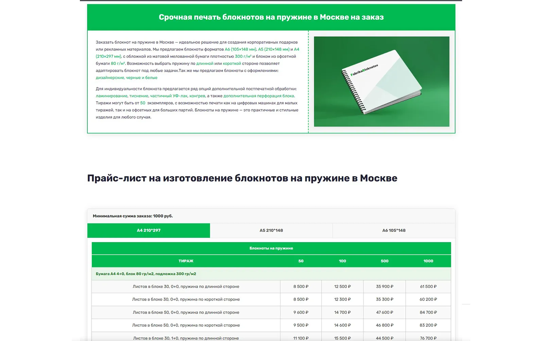542x341 pixels.
Task: Open the A6 (105×148 мм) link
Action: click(240, 49)
